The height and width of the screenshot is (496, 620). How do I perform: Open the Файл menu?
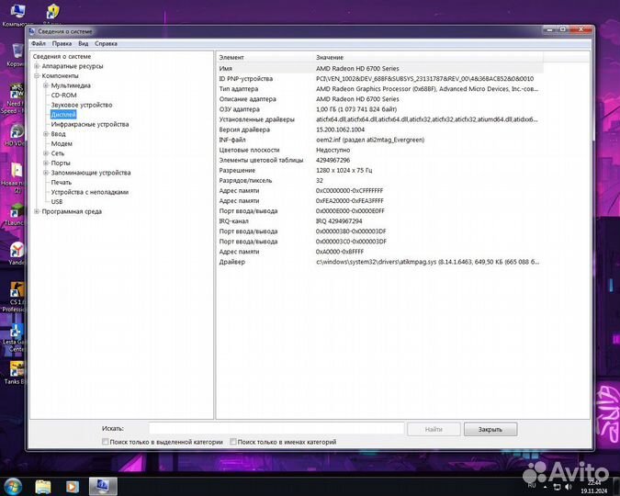coord(38,43)
